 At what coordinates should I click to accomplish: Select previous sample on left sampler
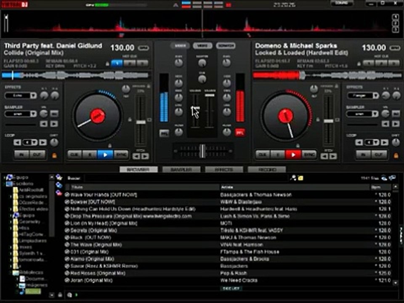pos(44,124)
